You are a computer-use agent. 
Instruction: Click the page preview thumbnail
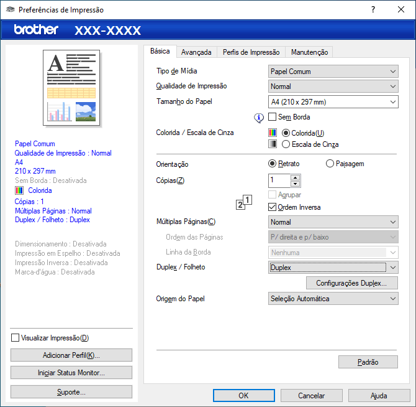[x=71, y=87]
